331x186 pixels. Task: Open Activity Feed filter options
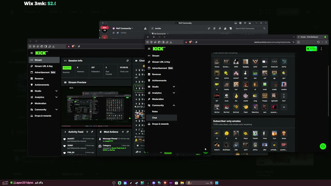87,132
